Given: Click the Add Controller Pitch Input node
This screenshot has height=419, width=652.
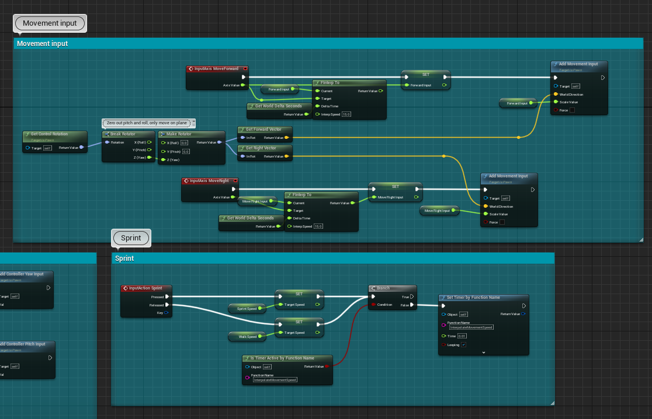Looking at the screenshot, I should tap(27, 359).
